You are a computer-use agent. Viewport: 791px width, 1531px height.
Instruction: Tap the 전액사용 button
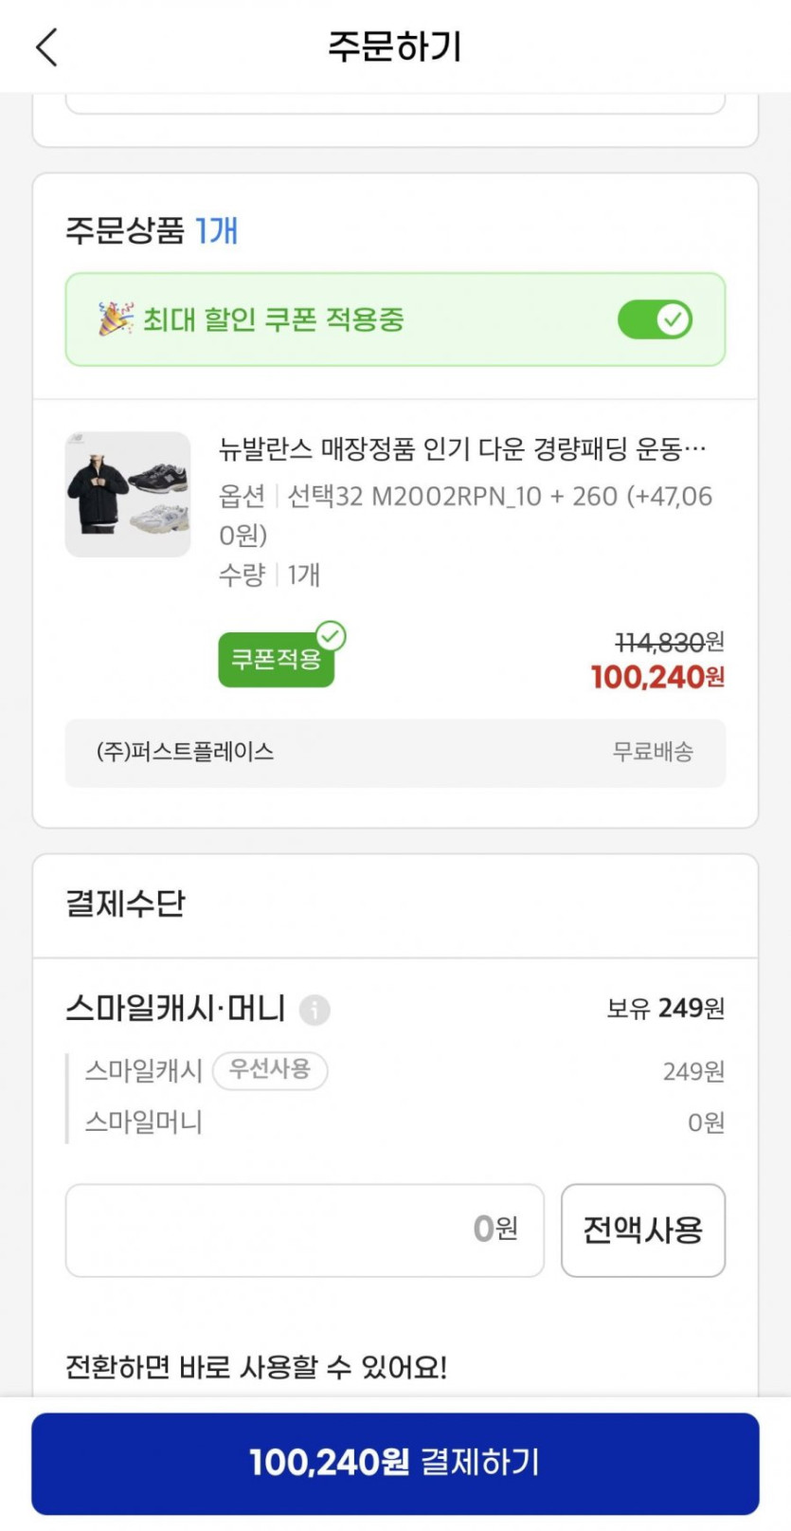click(x=642, y=1230)
